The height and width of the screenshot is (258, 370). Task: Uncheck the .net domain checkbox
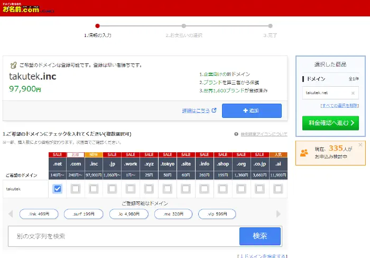click(57, 189)
